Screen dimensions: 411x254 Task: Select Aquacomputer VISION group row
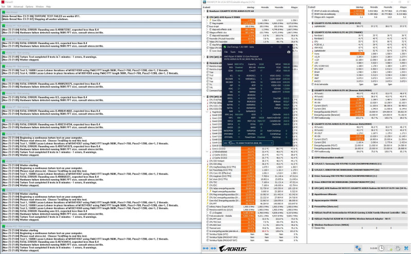pyautogui.click(x=359, y=200)
